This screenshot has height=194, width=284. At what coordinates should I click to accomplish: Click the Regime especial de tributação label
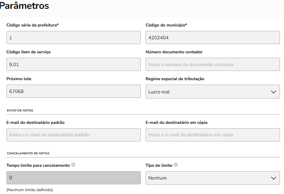click(x=175, y=79)
